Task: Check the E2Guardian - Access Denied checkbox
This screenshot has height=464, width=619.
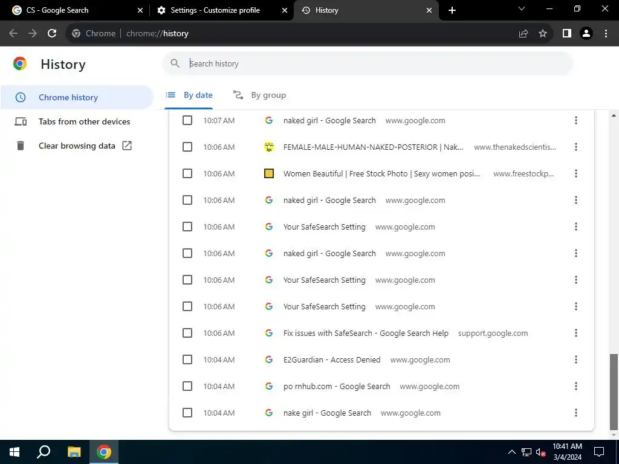Action: tap(187, 359)
